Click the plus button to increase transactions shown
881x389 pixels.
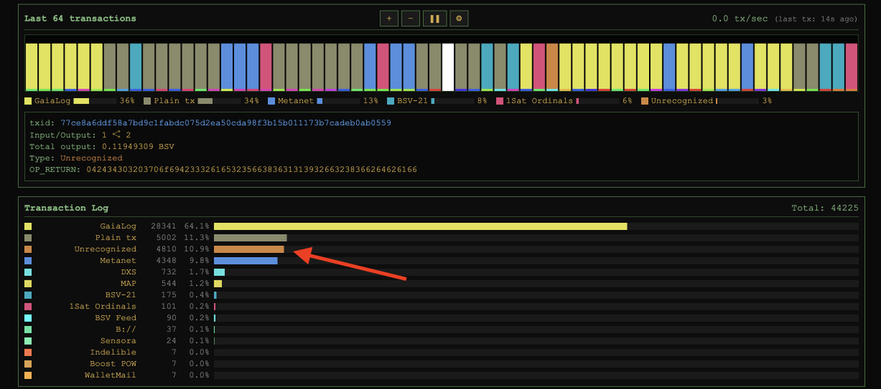click(x=388, y=18)
